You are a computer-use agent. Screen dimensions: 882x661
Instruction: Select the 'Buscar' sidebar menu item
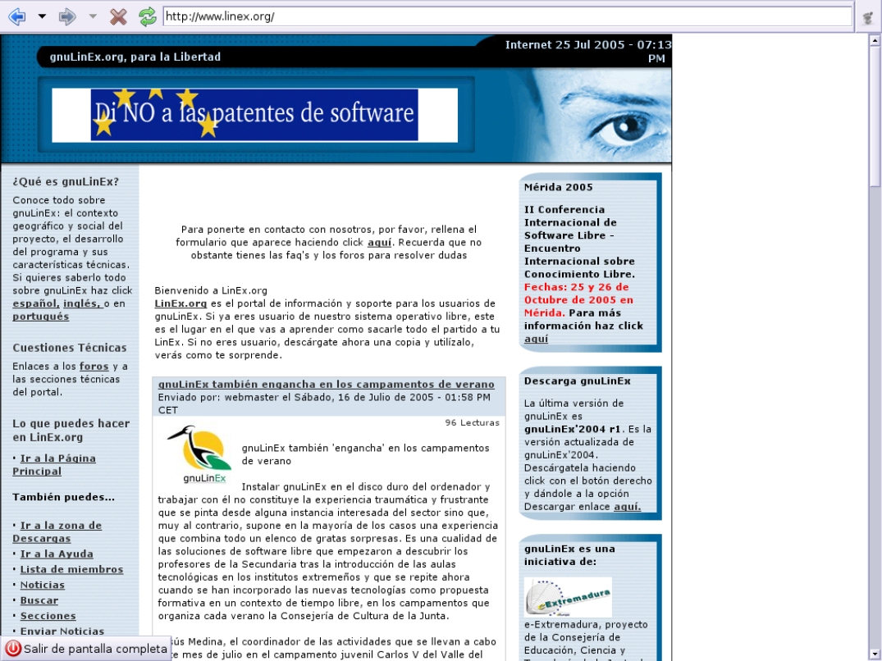tap(39, 600)
